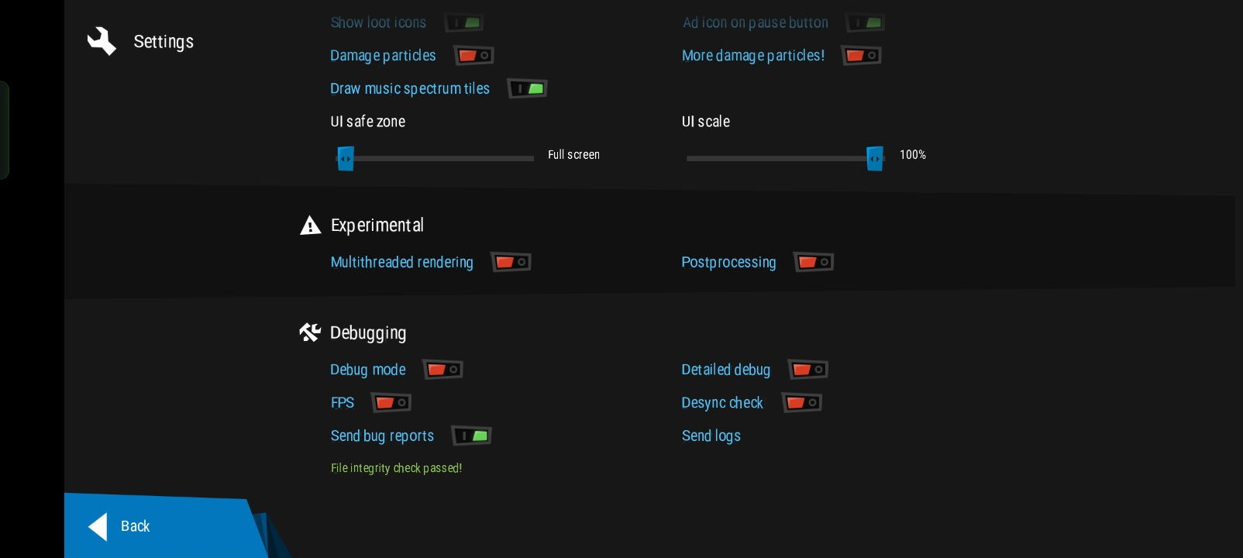Disable Draw music spectrum tiles switch
Viewport: 1243px width, 558px height.
coord(528,89)
